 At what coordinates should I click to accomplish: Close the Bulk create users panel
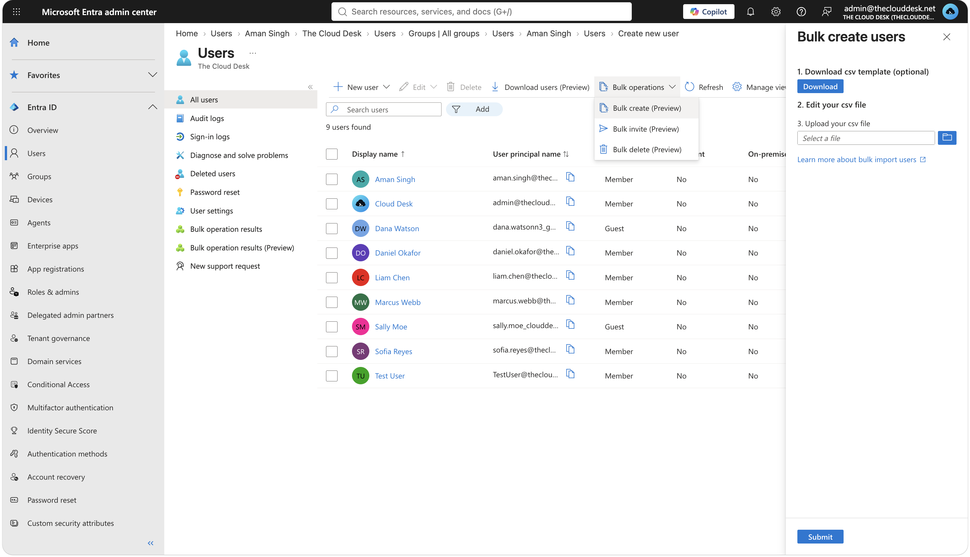tap(946, 37)
